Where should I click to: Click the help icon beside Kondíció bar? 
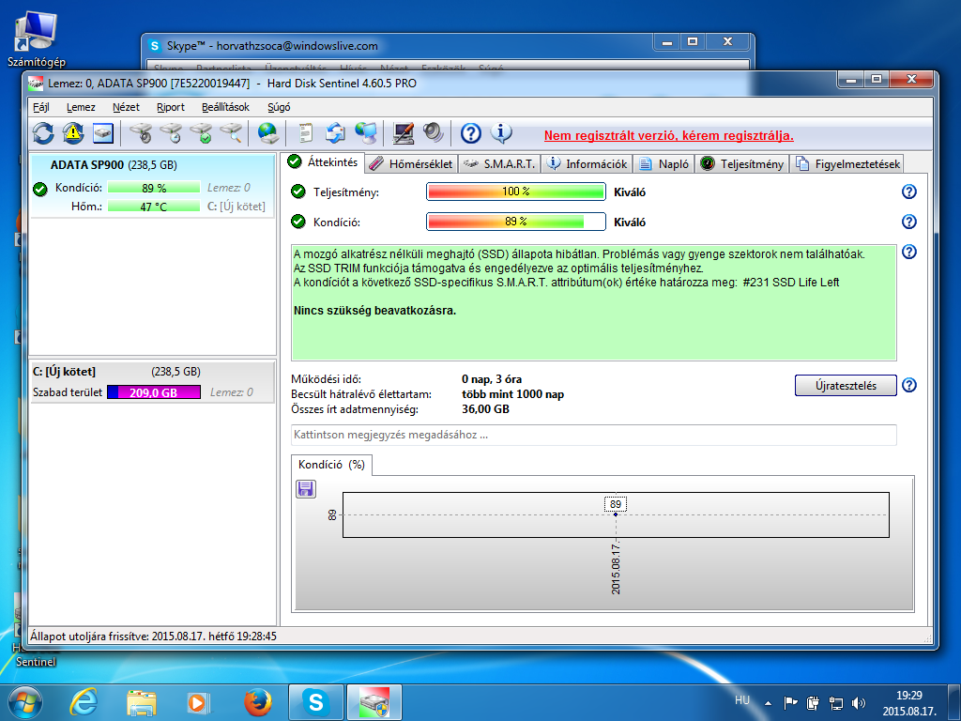(x=908, y=222)
